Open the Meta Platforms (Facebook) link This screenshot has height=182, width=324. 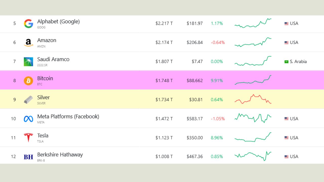tap(68, 117)
